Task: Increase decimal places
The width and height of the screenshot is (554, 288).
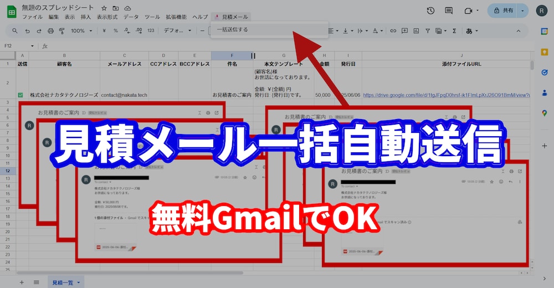Action: pos(139,31)
